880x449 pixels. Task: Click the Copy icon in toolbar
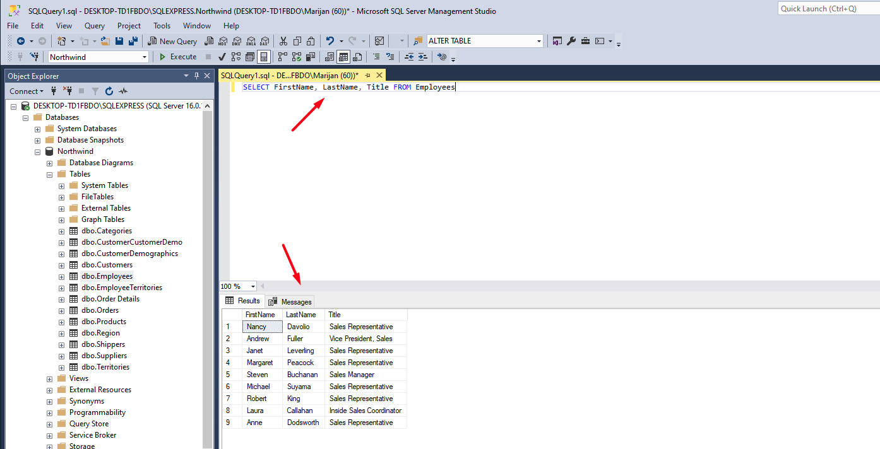(x=296, y=41)
